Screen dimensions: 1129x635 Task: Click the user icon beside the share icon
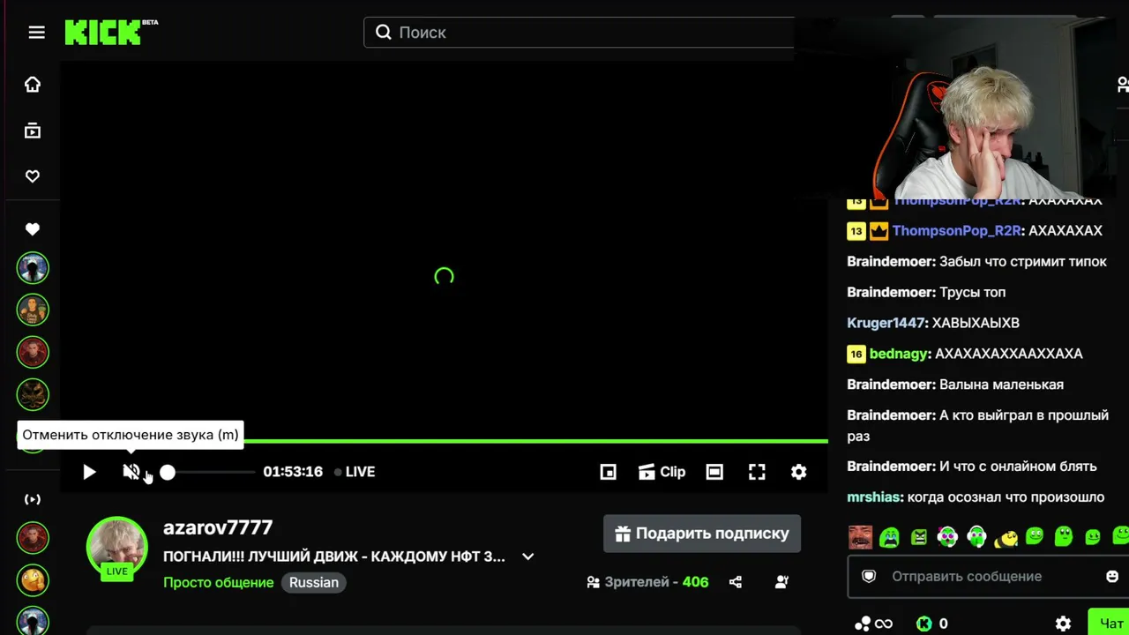[x=781, y=582]
